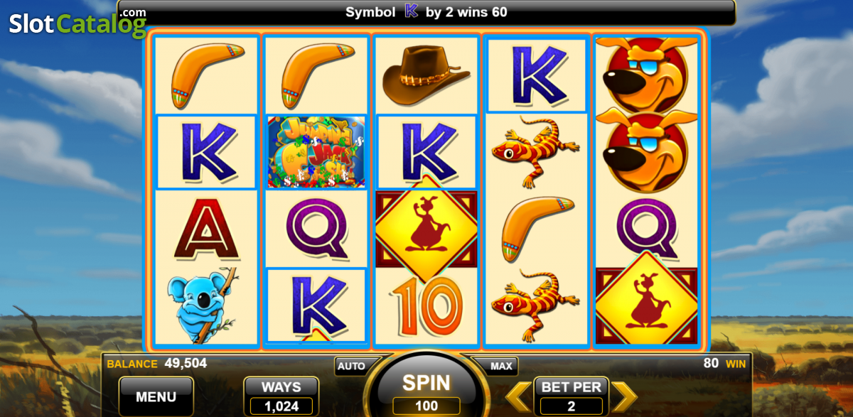
Task: Open the MENU button
Action: [x=156, y=396]
